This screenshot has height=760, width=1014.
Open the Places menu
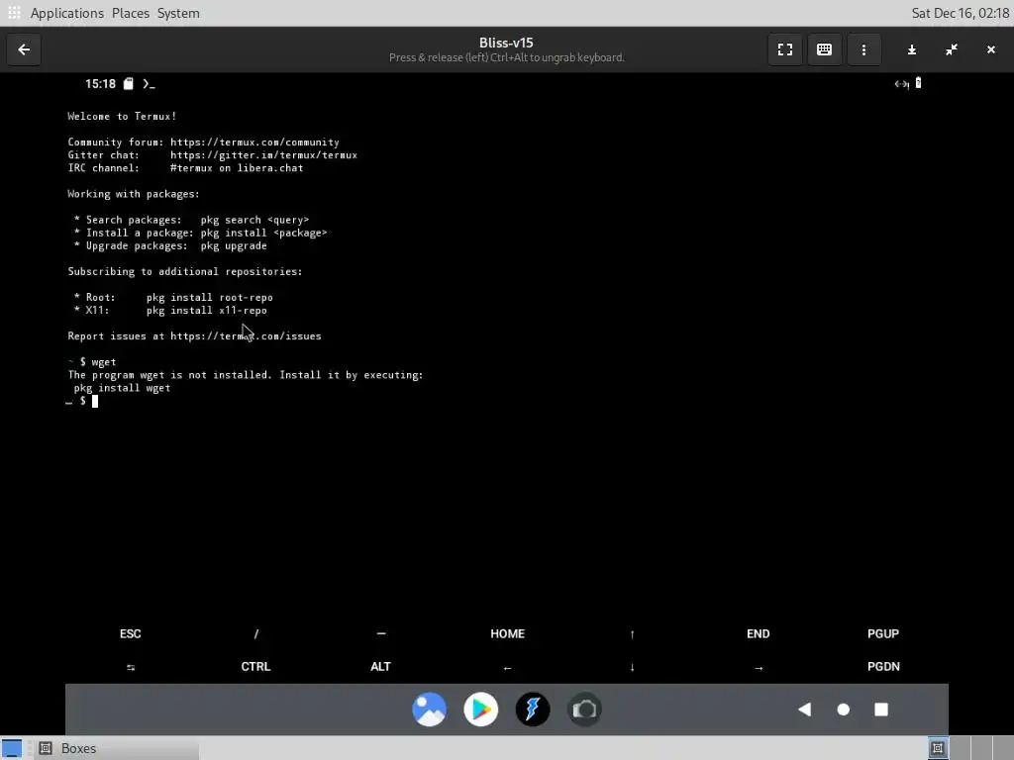[130, 13]
